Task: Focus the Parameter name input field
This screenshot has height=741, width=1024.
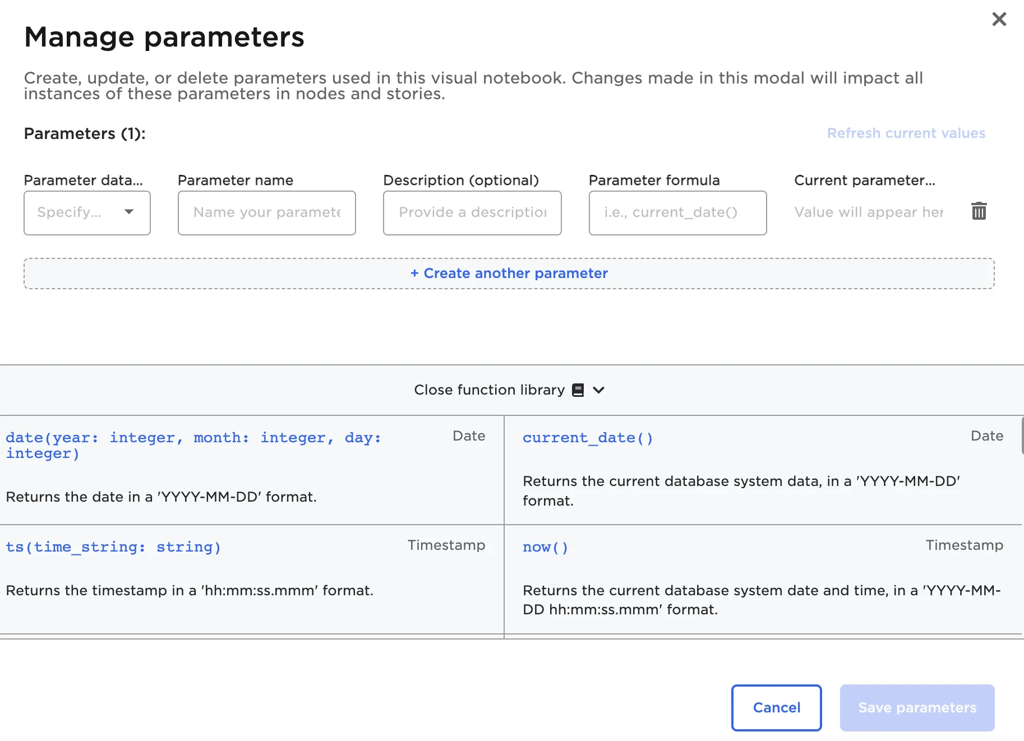Action: pos(266,213)
